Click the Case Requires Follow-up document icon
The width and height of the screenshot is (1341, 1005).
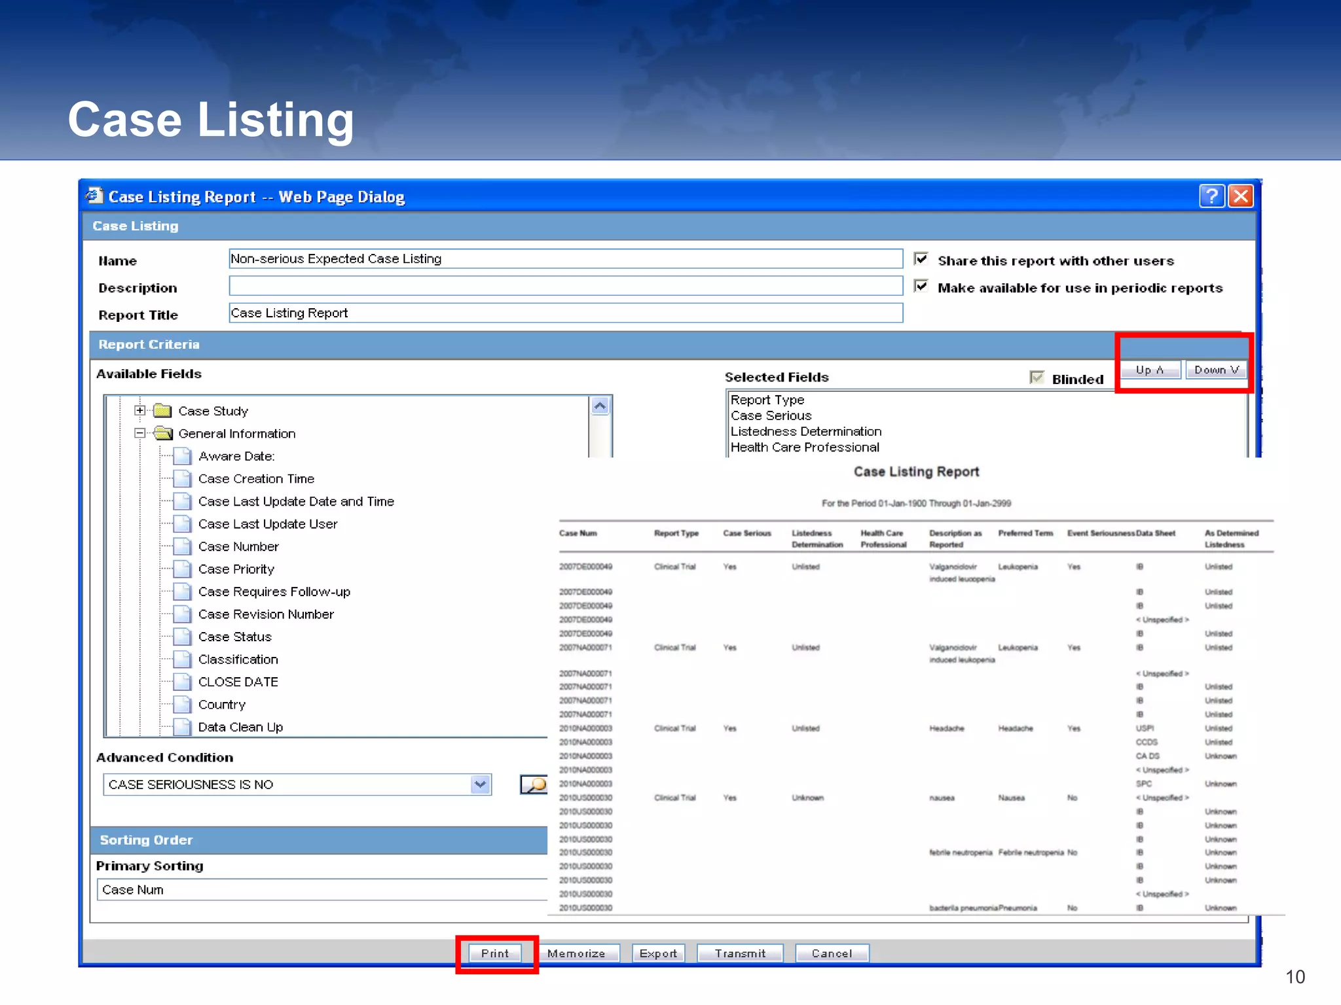tap(183, 591)
